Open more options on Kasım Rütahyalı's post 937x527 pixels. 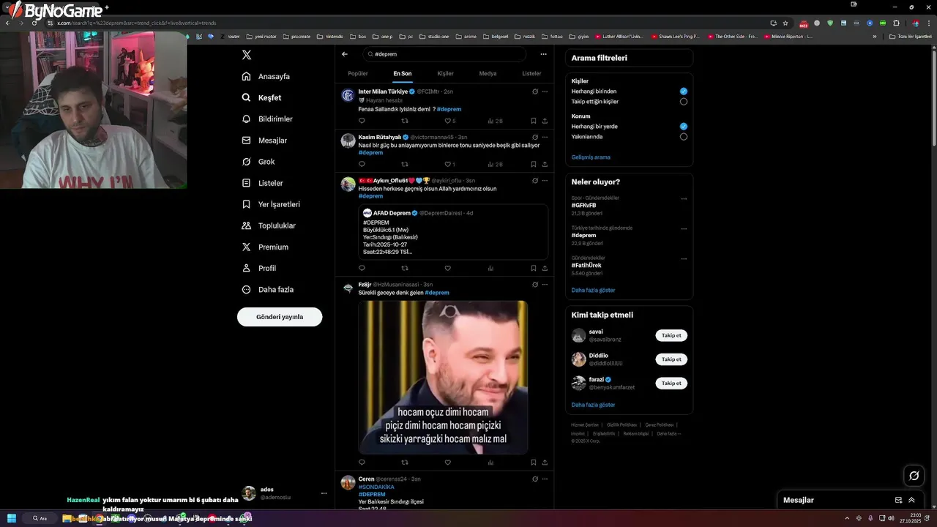click(x=545, y=137)
